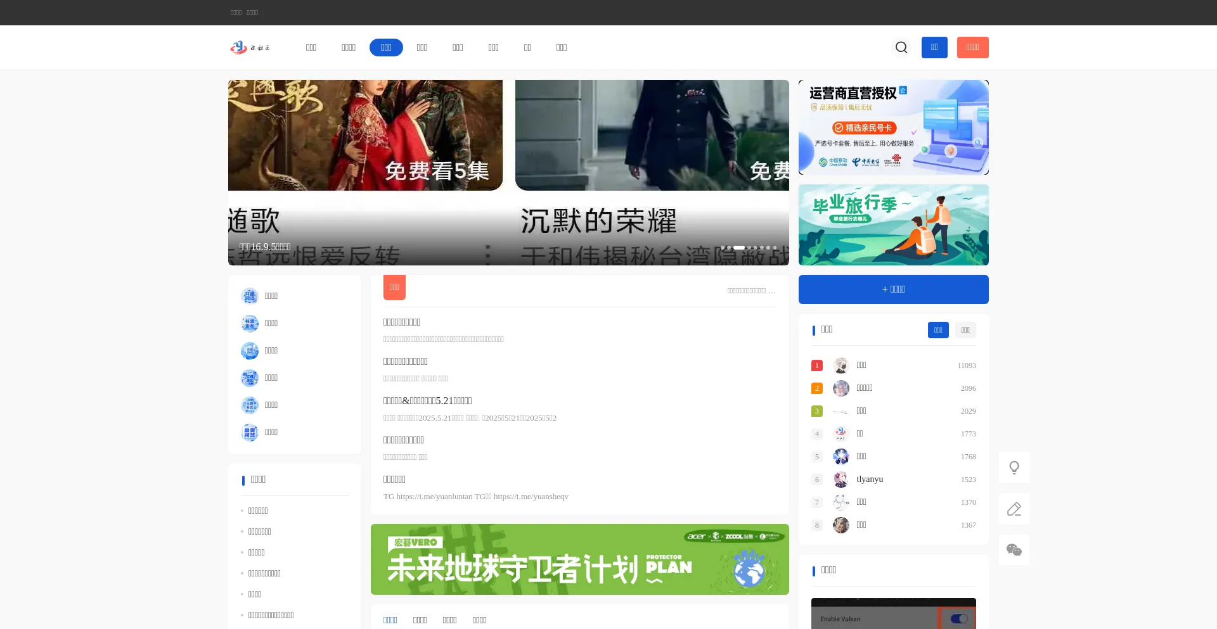
Task: Open the 沉默的荣耀 carousel slide
Action: pyautogui.click(x=652, y=172)
